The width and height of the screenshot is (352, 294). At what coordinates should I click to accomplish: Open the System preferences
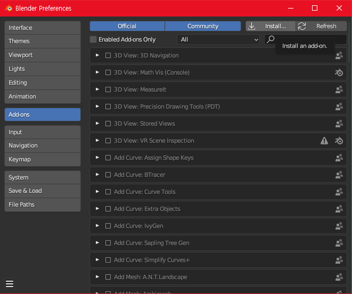tap(43, 177)
